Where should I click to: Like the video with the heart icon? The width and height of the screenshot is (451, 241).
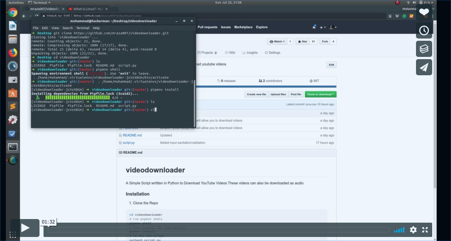pyautogui.click(x=424, y=12)
